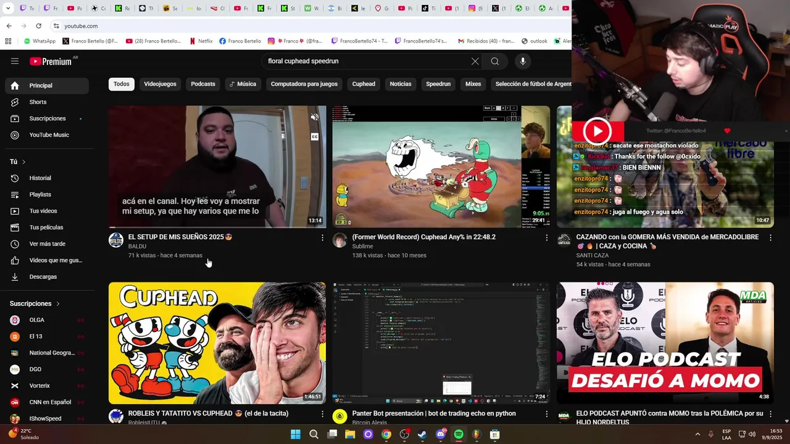
Task: Open options menu for Cuphead Any% video
Action: click(x=546, y=237)
